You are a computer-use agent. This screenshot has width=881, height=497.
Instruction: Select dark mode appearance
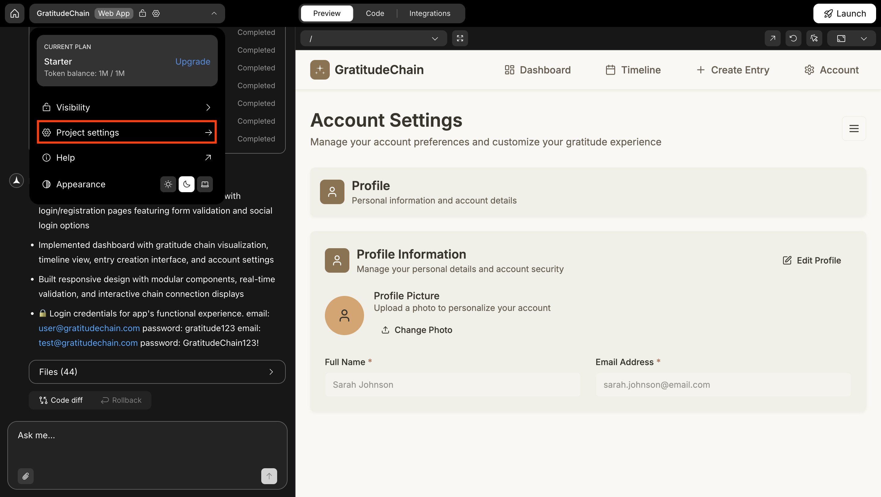(186, 184)
